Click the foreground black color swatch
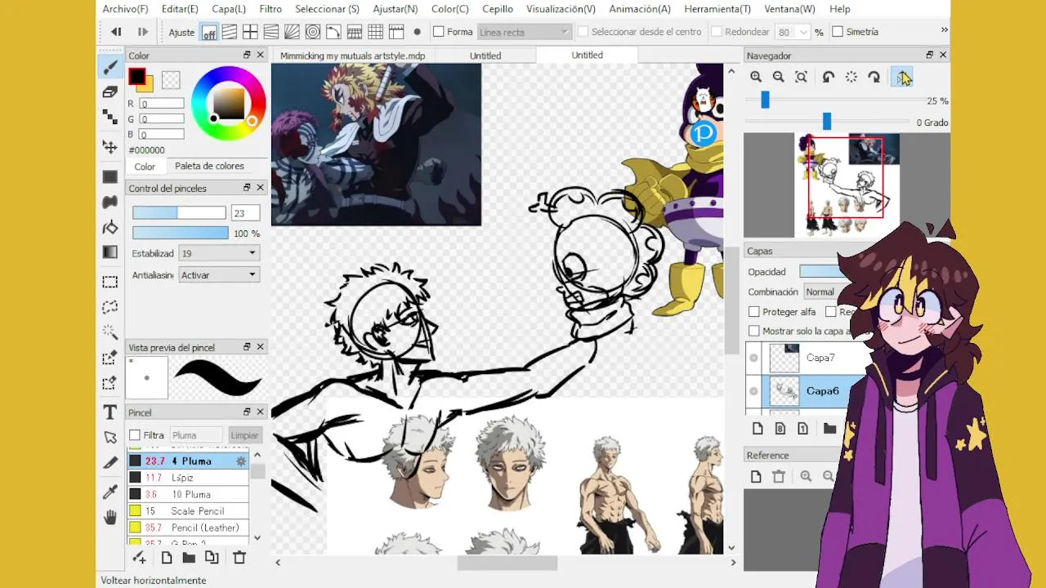The height and width of the screenshot is (588, 1046). click(x=136, y=77)
